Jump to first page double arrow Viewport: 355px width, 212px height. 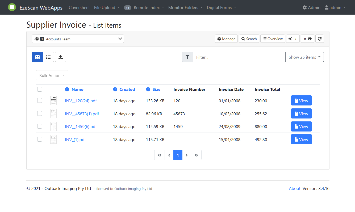pos(160,155)
